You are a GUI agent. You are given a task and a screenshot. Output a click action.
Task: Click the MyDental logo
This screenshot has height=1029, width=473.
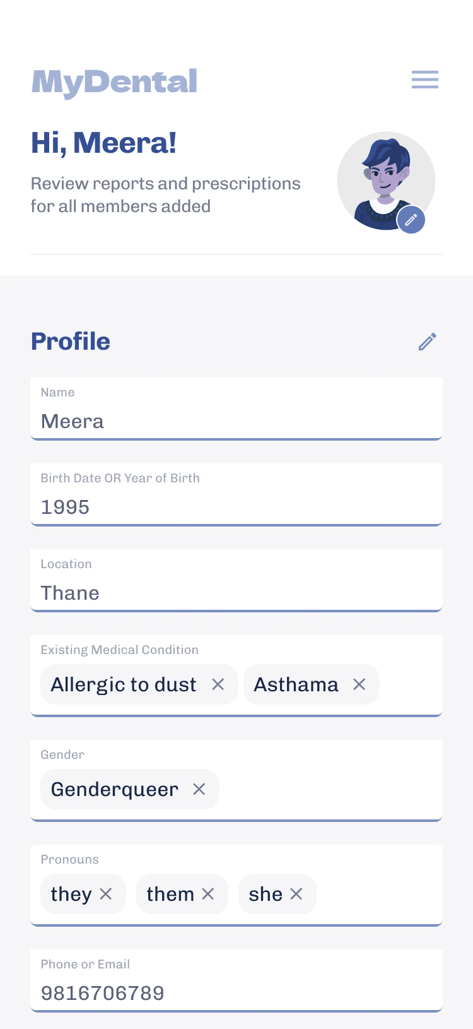[x=115, y=82]
